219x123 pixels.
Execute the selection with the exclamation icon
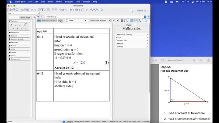pyautogui.click(x=74, y=10)
